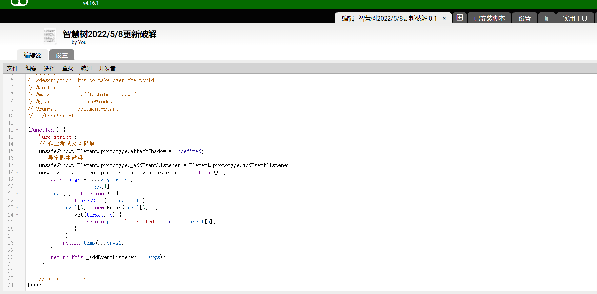Collapse the code fold at line 12

[x=17, y=130]
